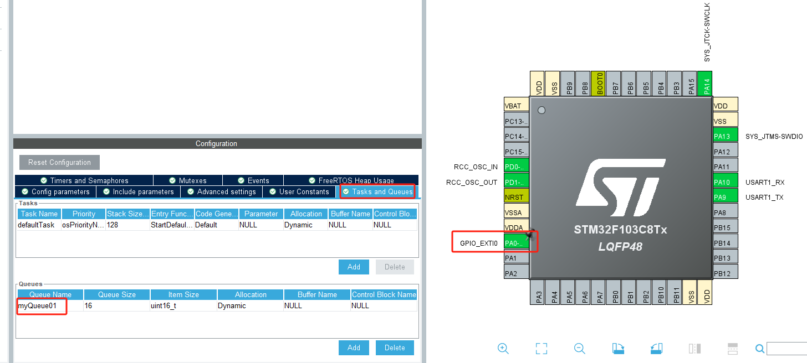Image resolution: width=807 pixels, height=363 pixels.
Task: Click Delete in the Tasks section
Action: (395, 267)
